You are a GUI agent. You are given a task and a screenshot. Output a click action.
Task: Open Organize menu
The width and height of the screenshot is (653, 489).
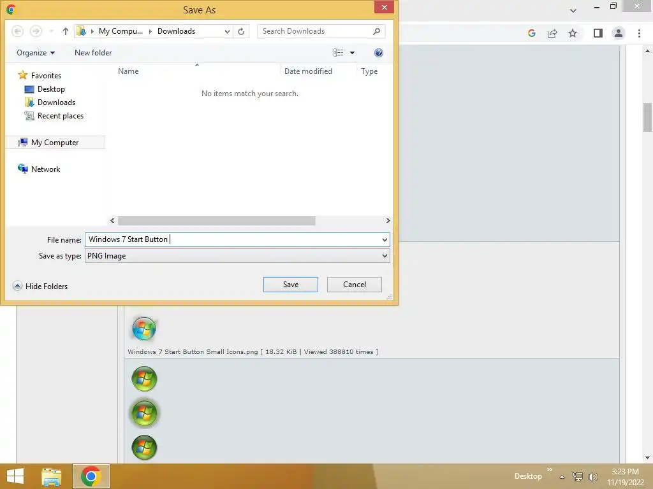[x=36, y=53]
